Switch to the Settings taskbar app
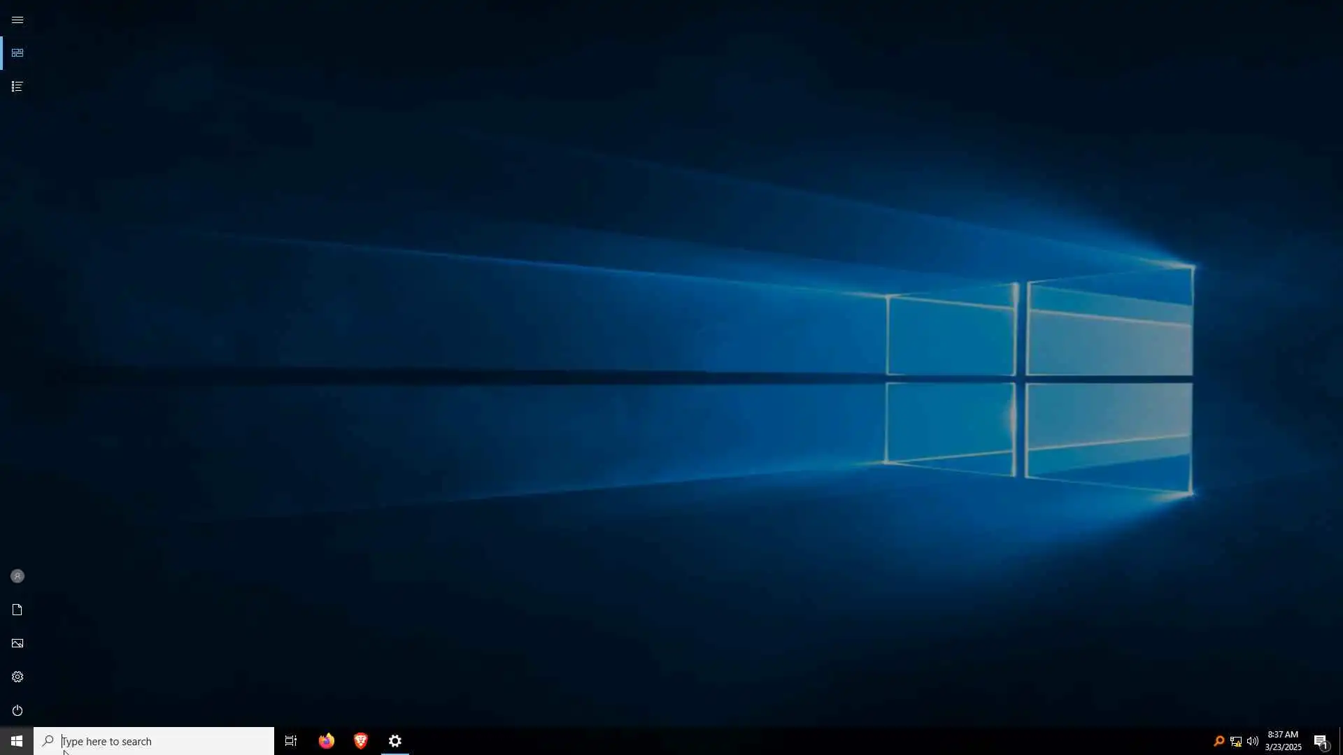 [x=395, y=741]
